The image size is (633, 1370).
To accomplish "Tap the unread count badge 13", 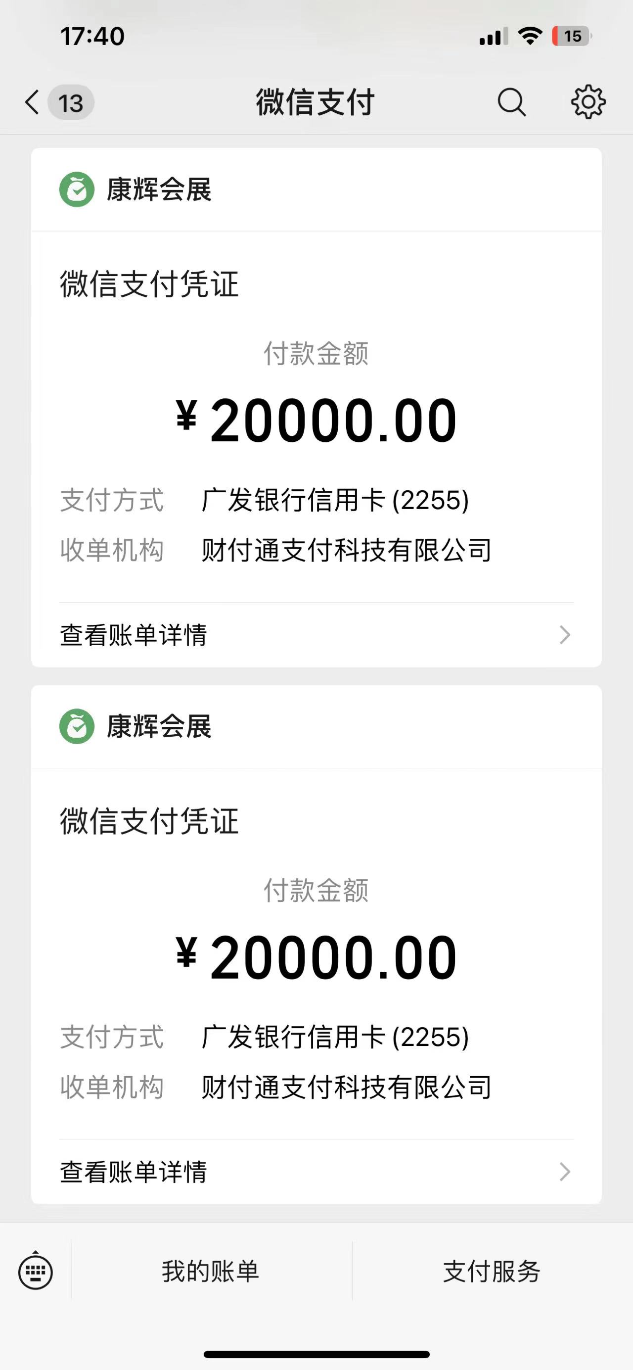I will point(71,102).
